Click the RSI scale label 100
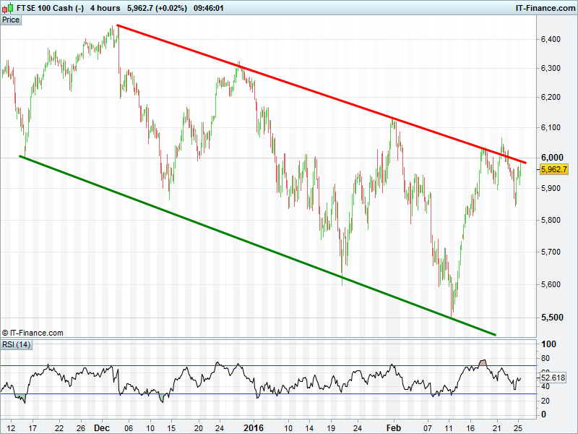 point(548,344)
